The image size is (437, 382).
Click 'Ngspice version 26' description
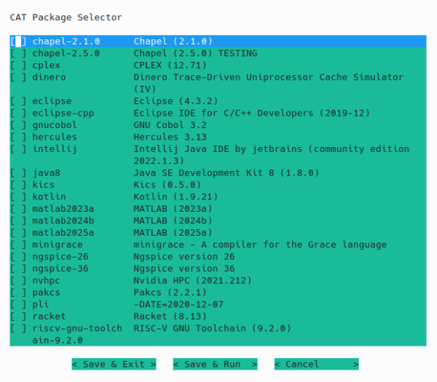click(184, 257)
